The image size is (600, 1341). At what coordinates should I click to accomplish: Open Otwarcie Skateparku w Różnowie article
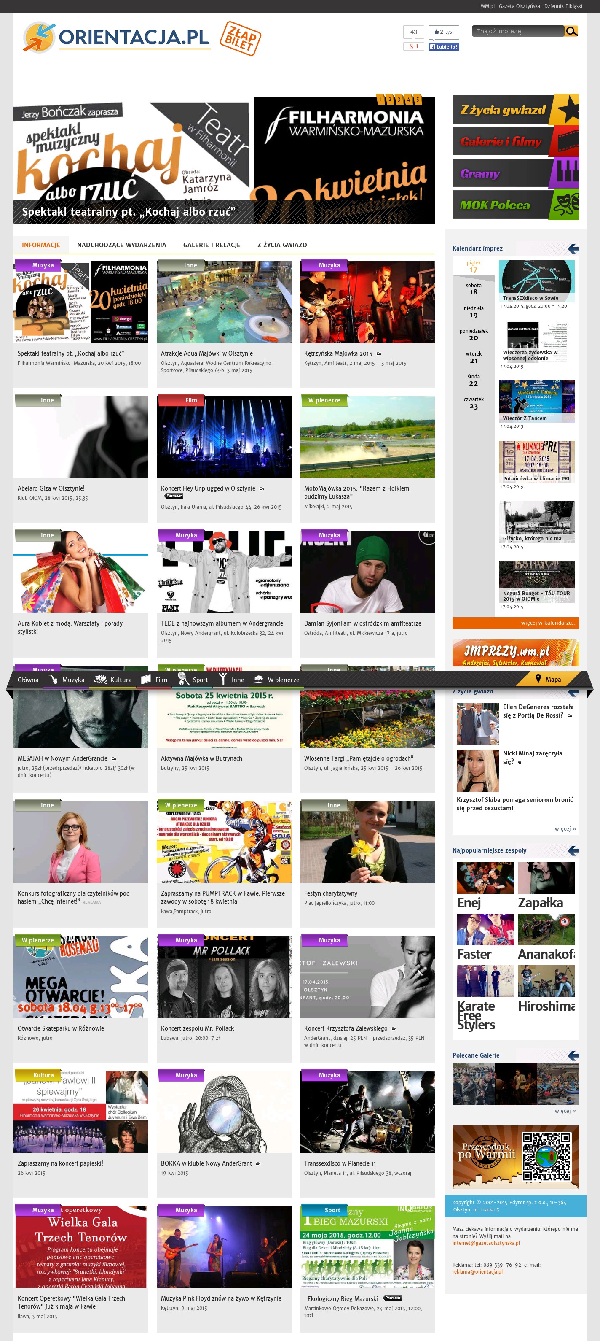pyautogui.click(x=61, y=1028)
